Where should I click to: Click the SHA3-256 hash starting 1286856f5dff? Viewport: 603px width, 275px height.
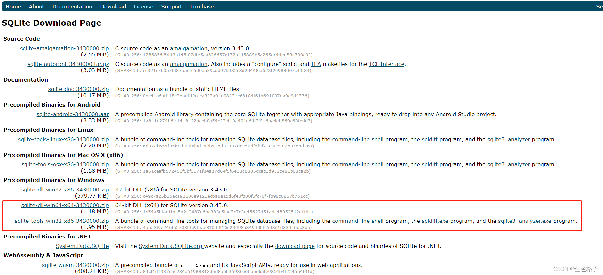pos(214,55)
